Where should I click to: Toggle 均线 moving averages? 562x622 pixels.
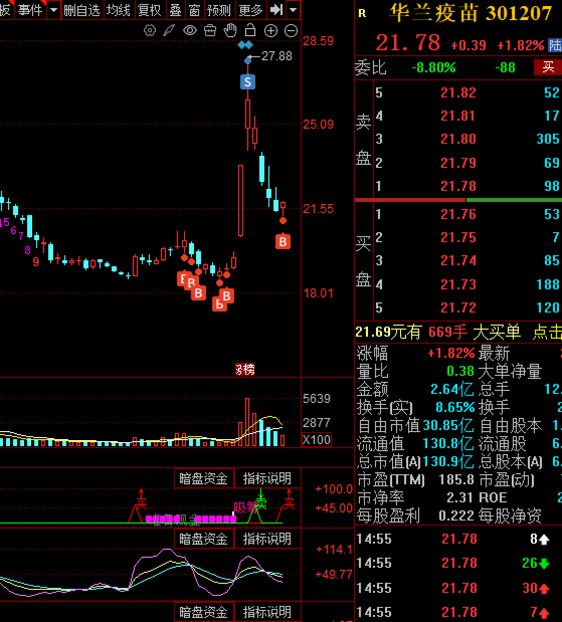coord(119,10)
